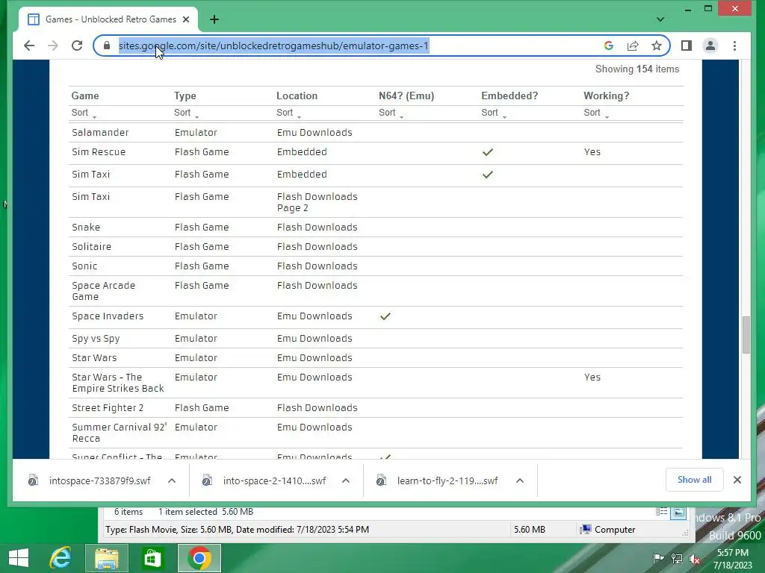Click the page vertical scrollbar thumb
The height and width of the screenshot is (573, 765).
(x=746, y=335)
